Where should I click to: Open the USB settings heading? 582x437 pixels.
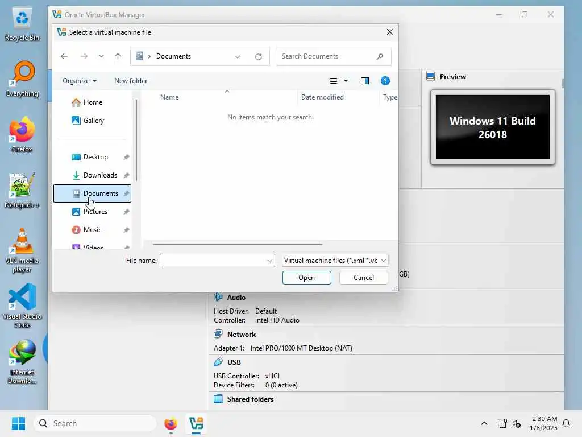coord(234,362)
